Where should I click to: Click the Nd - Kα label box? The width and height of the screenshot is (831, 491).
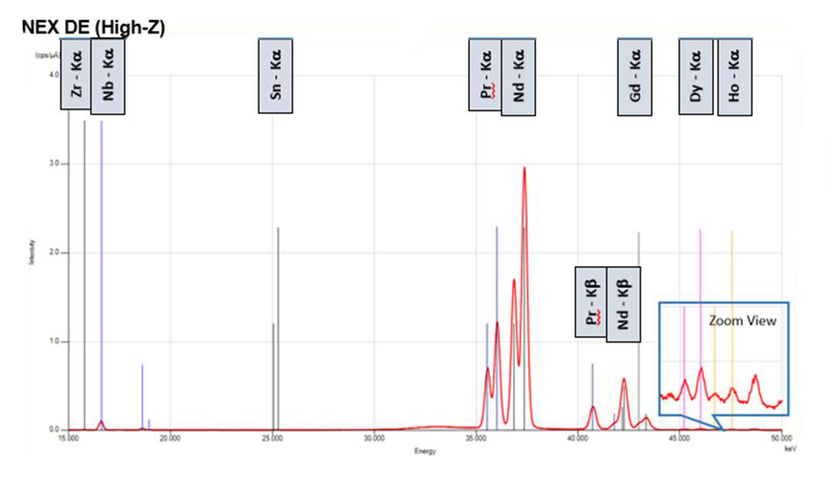(518, 76)
